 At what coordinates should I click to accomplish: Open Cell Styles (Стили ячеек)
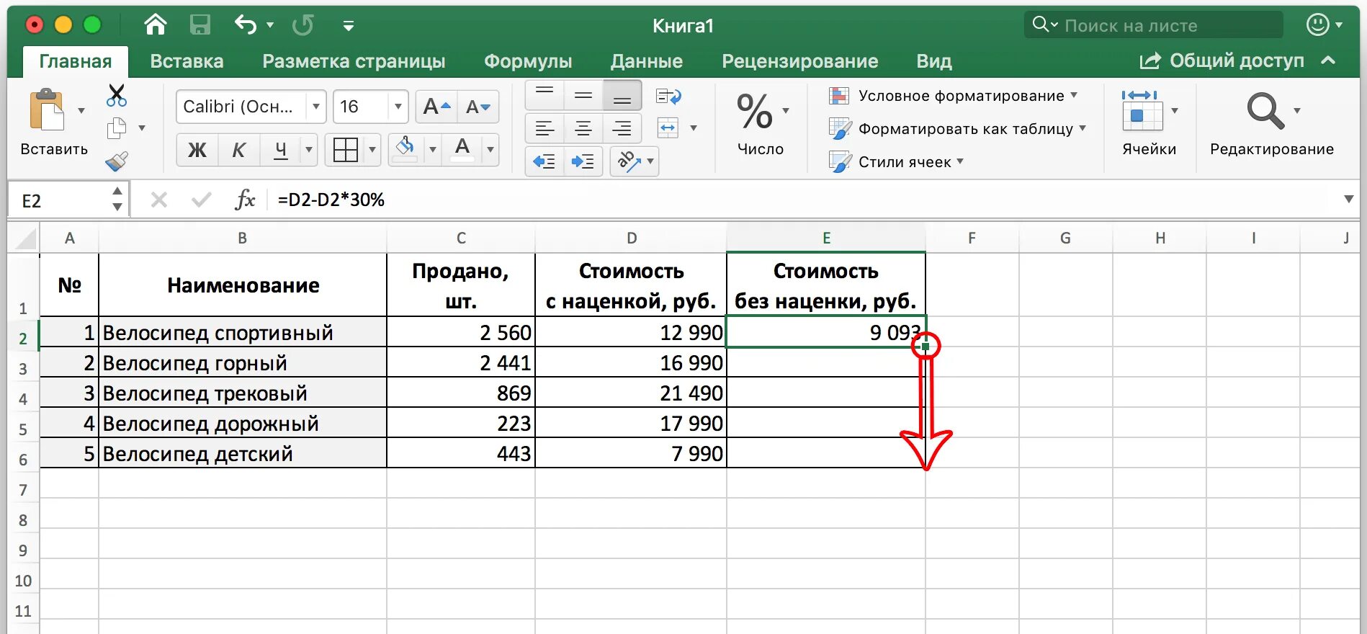[x=896, y=162]
